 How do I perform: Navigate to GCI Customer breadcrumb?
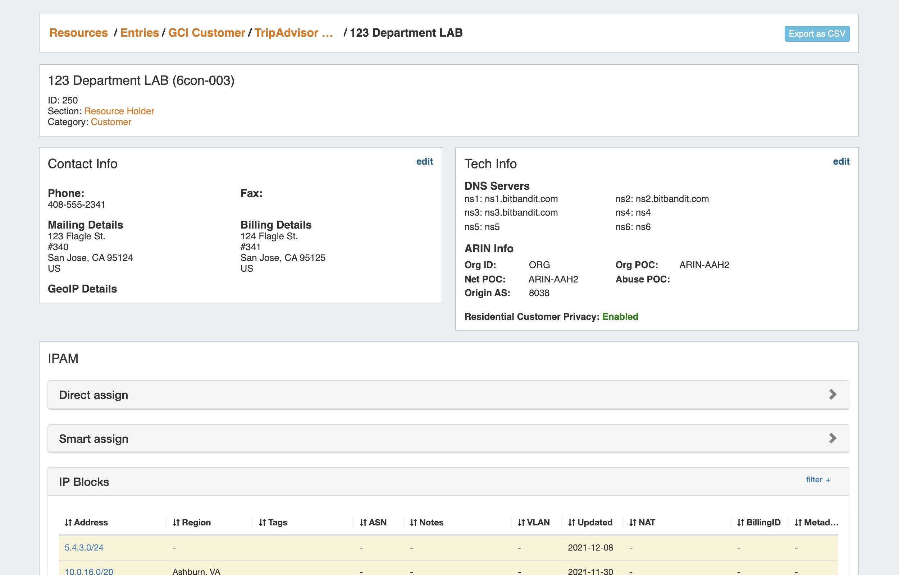click(x=206, y=33)
